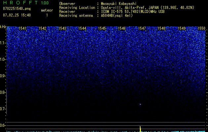Click the 0.7 kHz frequency label
Viewport: 208px width, 132px height.
pos(3,109)
